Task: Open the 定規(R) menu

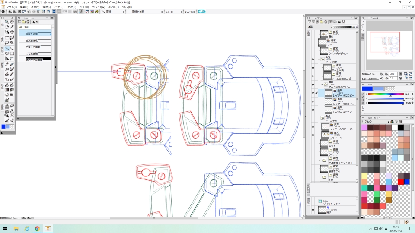Action: (x=72, y=7)
